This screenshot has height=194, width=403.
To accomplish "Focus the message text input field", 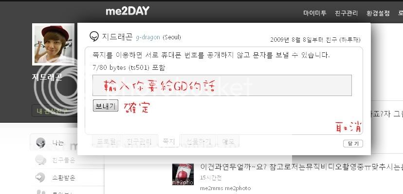I will coord(222,85).
